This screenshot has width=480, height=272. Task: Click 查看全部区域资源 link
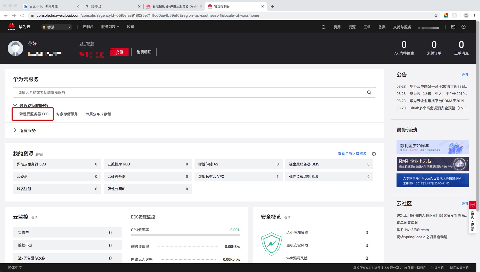pos(352,154)
